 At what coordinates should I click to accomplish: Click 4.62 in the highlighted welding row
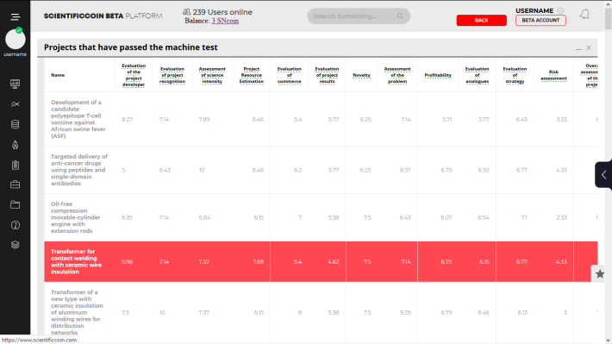click(334, 261)
